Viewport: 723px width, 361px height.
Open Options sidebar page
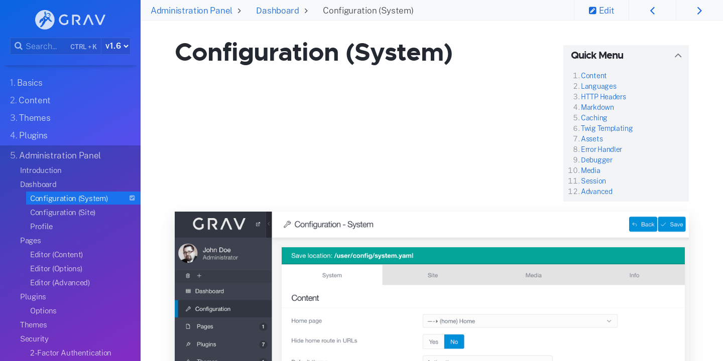coord(43,311)
